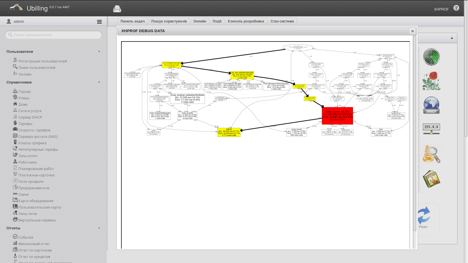Click the Планирование работ icon
This screenshot has width=468, height=263.
coord(15,168)
